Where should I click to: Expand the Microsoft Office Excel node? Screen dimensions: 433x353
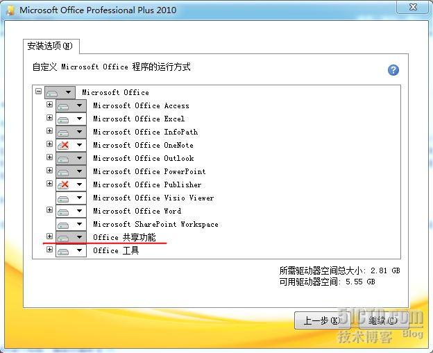pos(49,118)
